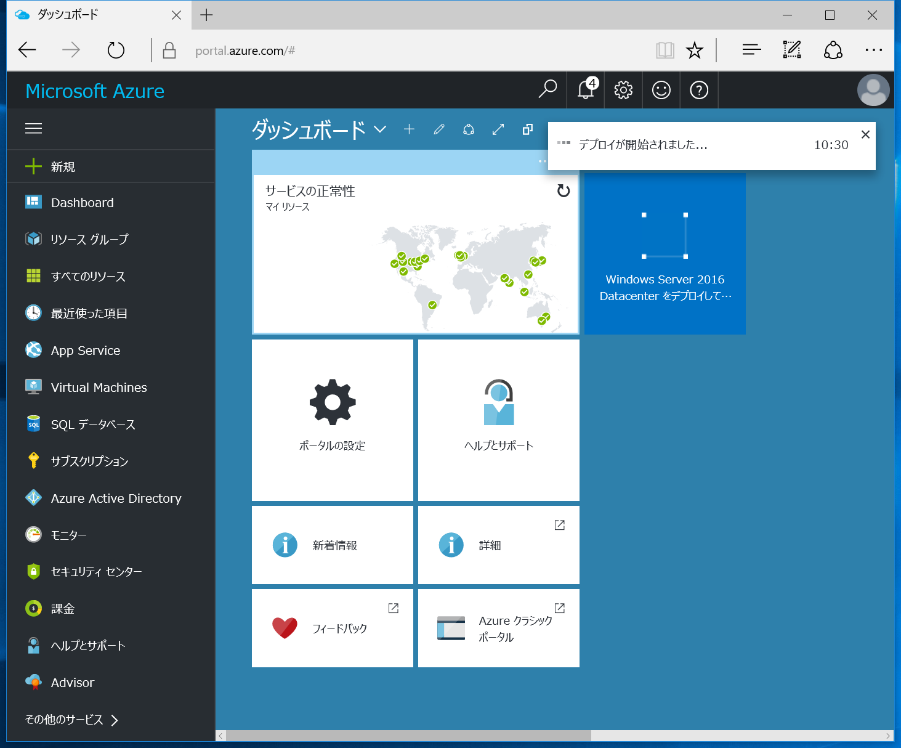The height and width of the screenshot is (748, 901).
Task: Open サブスクリプション in sidebar
Action: pos(111,461)
